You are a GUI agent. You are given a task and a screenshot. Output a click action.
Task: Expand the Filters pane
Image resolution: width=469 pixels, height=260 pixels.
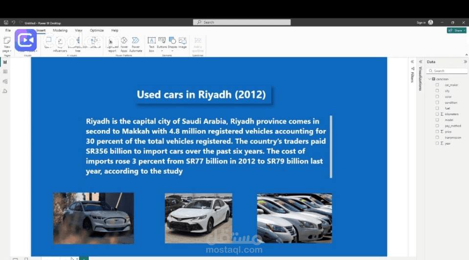point(412,62)
